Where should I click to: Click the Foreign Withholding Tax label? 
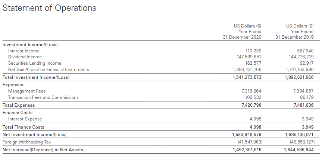(26, 142)
